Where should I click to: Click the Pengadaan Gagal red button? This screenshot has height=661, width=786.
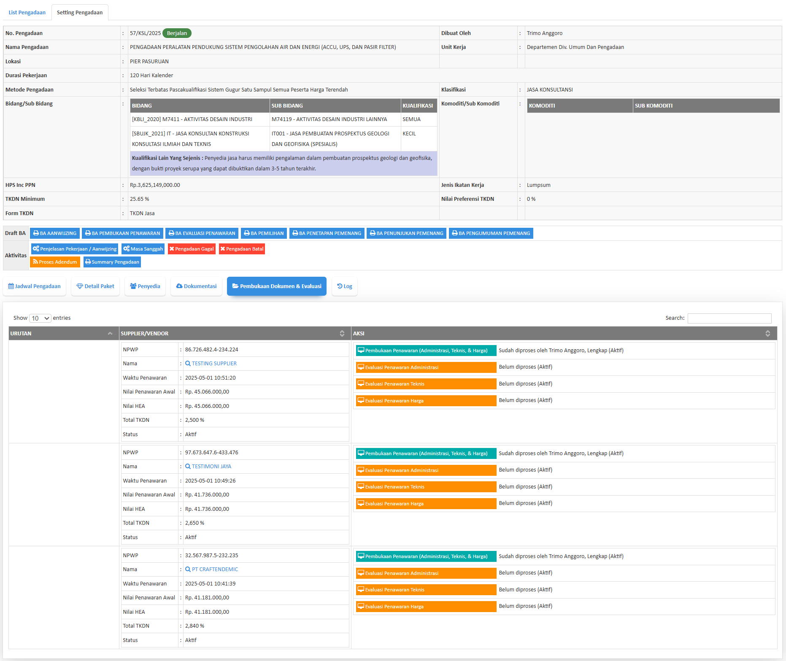pyautogui.click(x=192, y=249)
